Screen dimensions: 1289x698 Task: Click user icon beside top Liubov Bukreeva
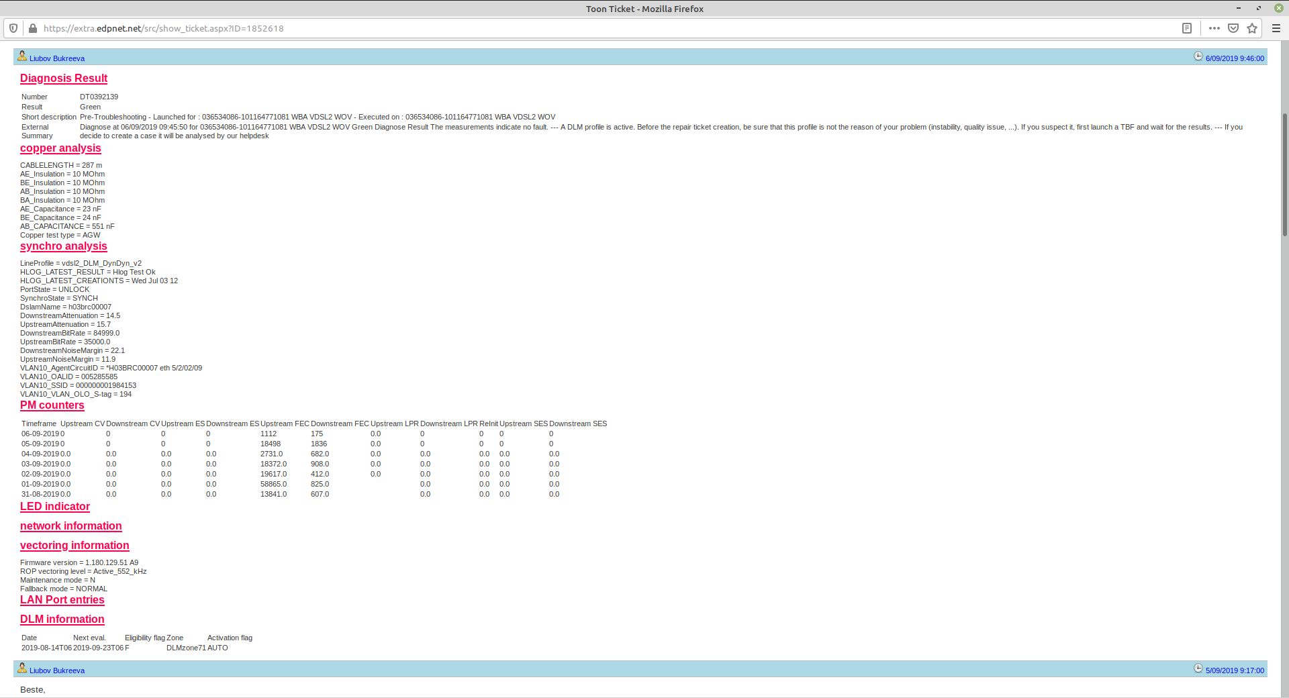click(x=22, y=56)
